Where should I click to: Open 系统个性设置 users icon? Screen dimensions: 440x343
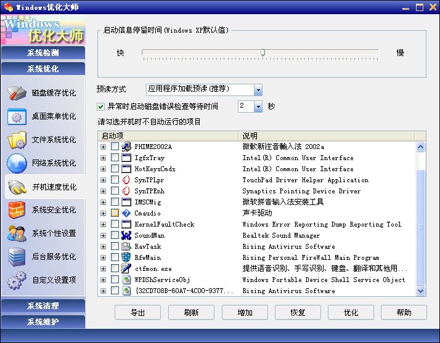17,233
